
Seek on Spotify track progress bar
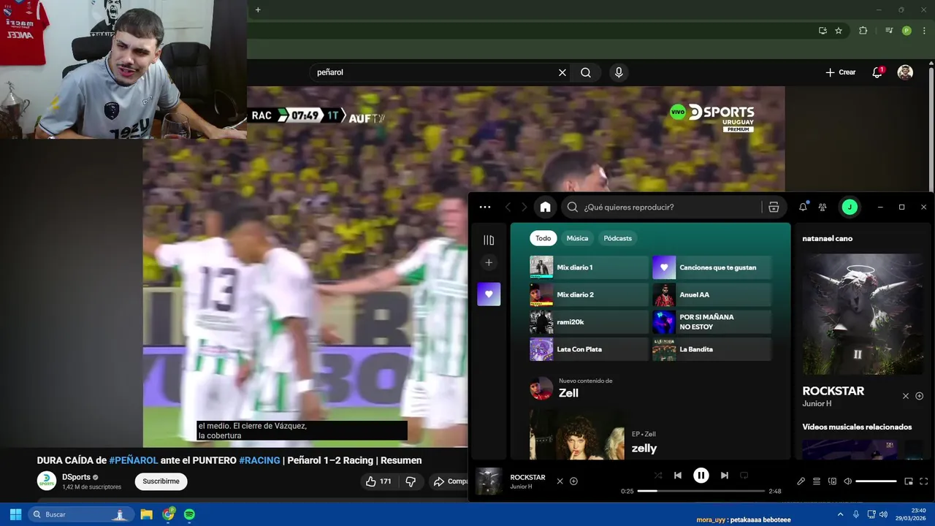701,491
